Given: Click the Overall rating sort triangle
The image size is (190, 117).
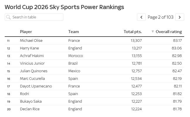Looking at the screenshot, I should 153,32.
